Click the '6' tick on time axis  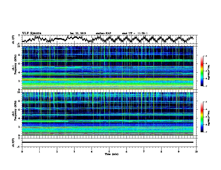click(127, 152)
